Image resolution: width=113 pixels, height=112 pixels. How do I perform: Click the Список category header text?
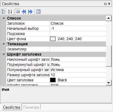point(14,18)
